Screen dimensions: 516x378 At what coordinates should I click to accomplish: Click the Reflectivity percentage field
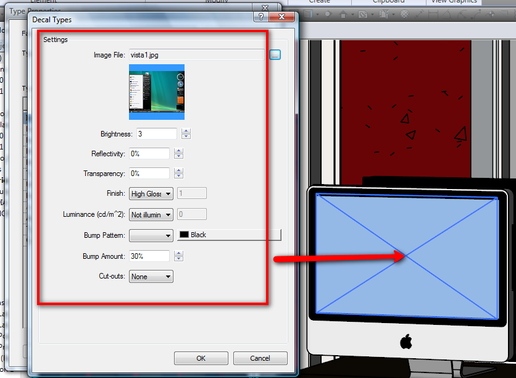pyautogui.click(x=149, y=153)
